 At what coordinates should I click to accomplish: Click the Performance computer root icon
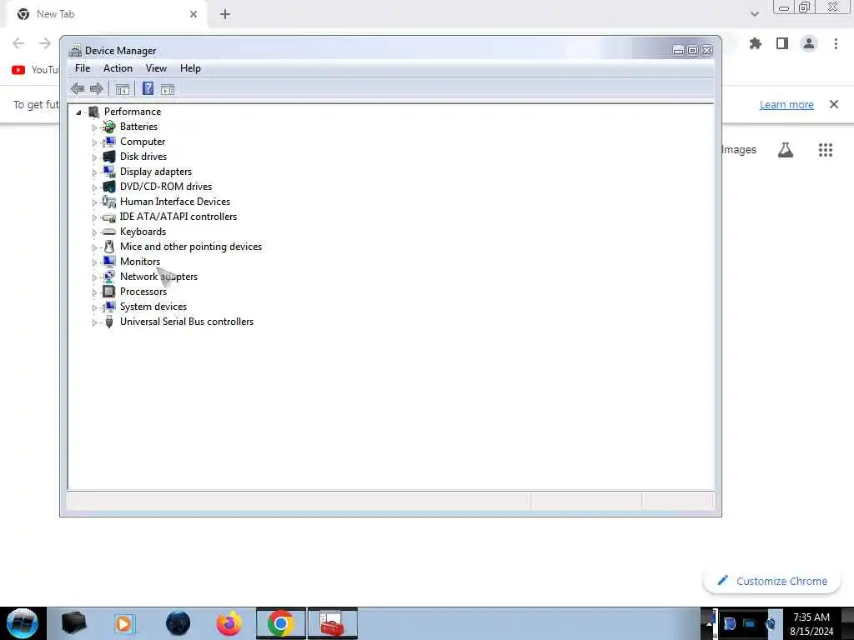(93, 112)
